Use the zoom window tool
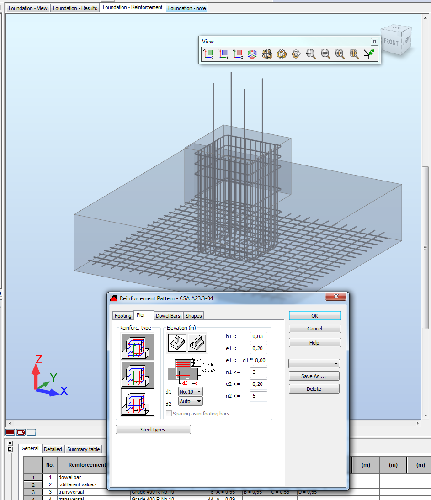This screenshot has height=500, width=431. click(x=310, y=54)
